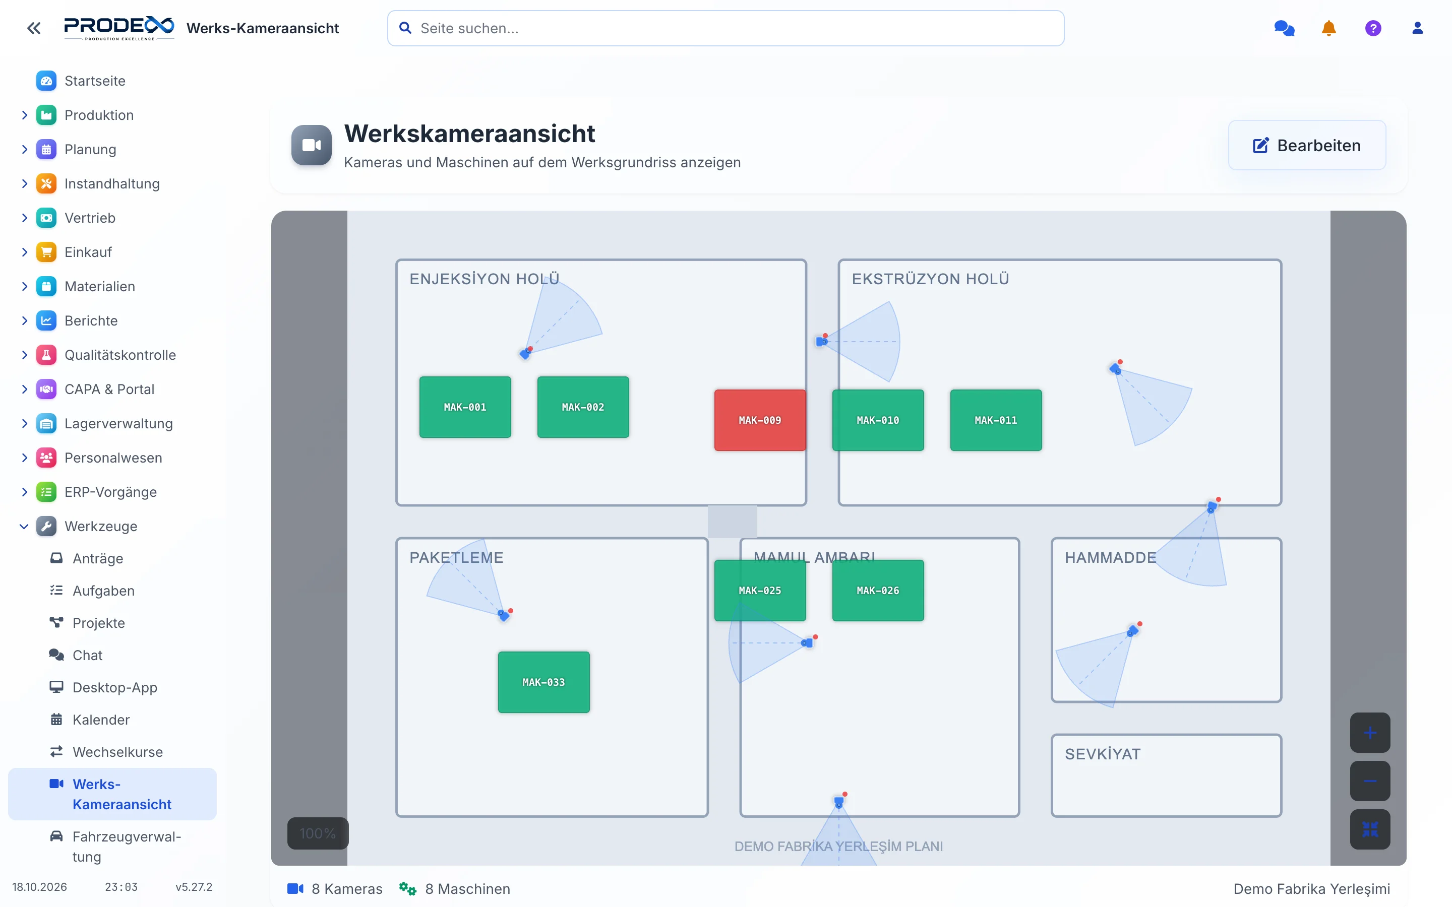The image size is (1452, 907).
Task: Open the Kalender menu item
Action: [x=101, y=719]
